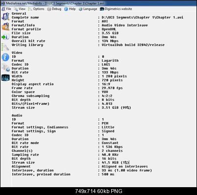Click the value Audio Video Interleave
The image size is (197, 195).
124,25
